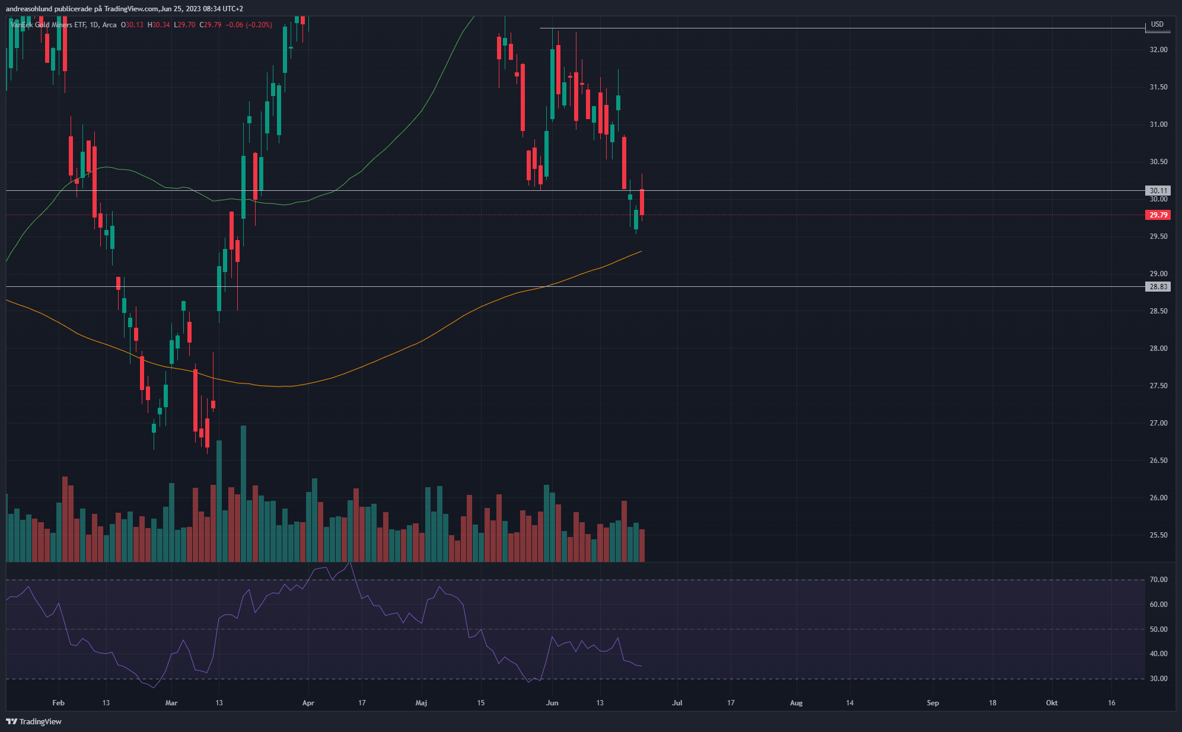
Task: Click the 1D interval label in header
Action: click(94, 25)
